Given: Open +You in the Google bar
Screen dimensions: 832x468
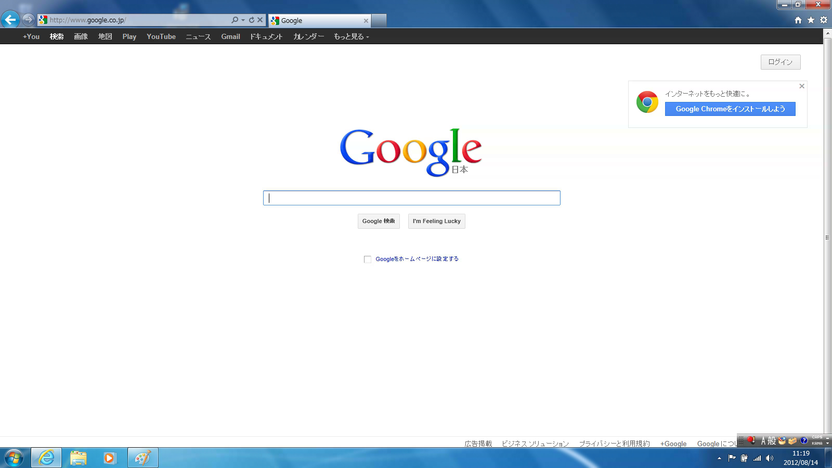Looking at the screenshot, I should pos(31,36).
